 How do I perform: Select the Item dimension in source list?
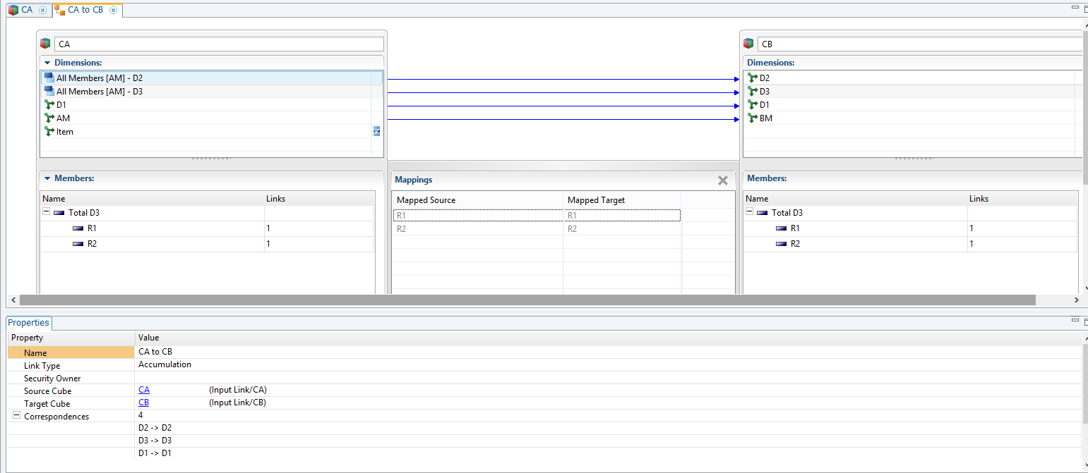coord(65,132)
